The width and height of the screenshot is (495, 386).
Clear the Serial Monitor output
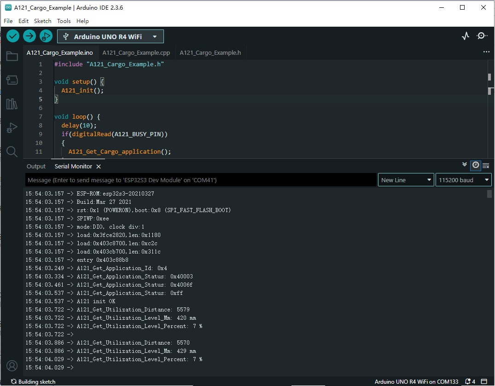coord(486,165)
